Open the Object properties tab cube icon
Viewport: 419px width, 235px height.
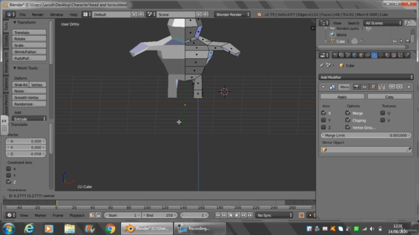pyautogui.click(x=361, y=55)
